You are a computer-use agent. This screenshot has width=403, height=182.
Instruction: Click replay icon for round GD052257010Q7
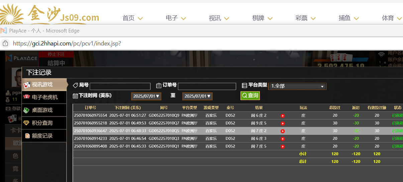283,123
